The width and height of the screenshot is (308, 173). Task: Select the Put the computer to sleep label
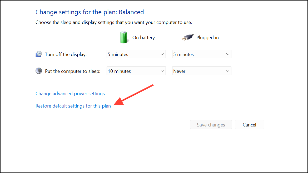click(73, 71)
